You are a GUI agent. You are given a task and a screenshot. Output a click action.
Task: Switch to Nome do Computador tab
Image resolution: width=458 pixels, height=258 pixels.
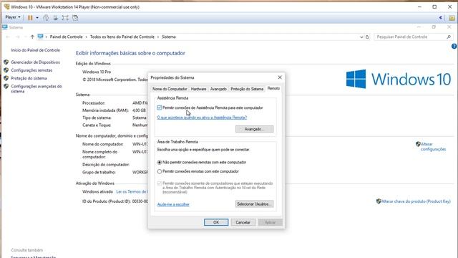tap(170, 89)
